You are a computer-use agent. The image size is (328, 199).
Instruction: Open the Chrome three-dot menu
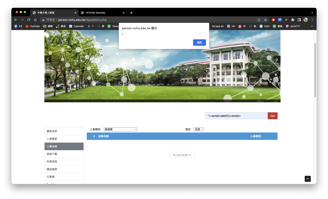(x=312, y=20)
